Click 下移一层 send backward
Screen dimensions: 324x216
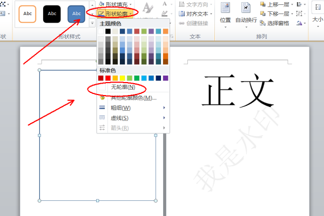click(275, 14)
